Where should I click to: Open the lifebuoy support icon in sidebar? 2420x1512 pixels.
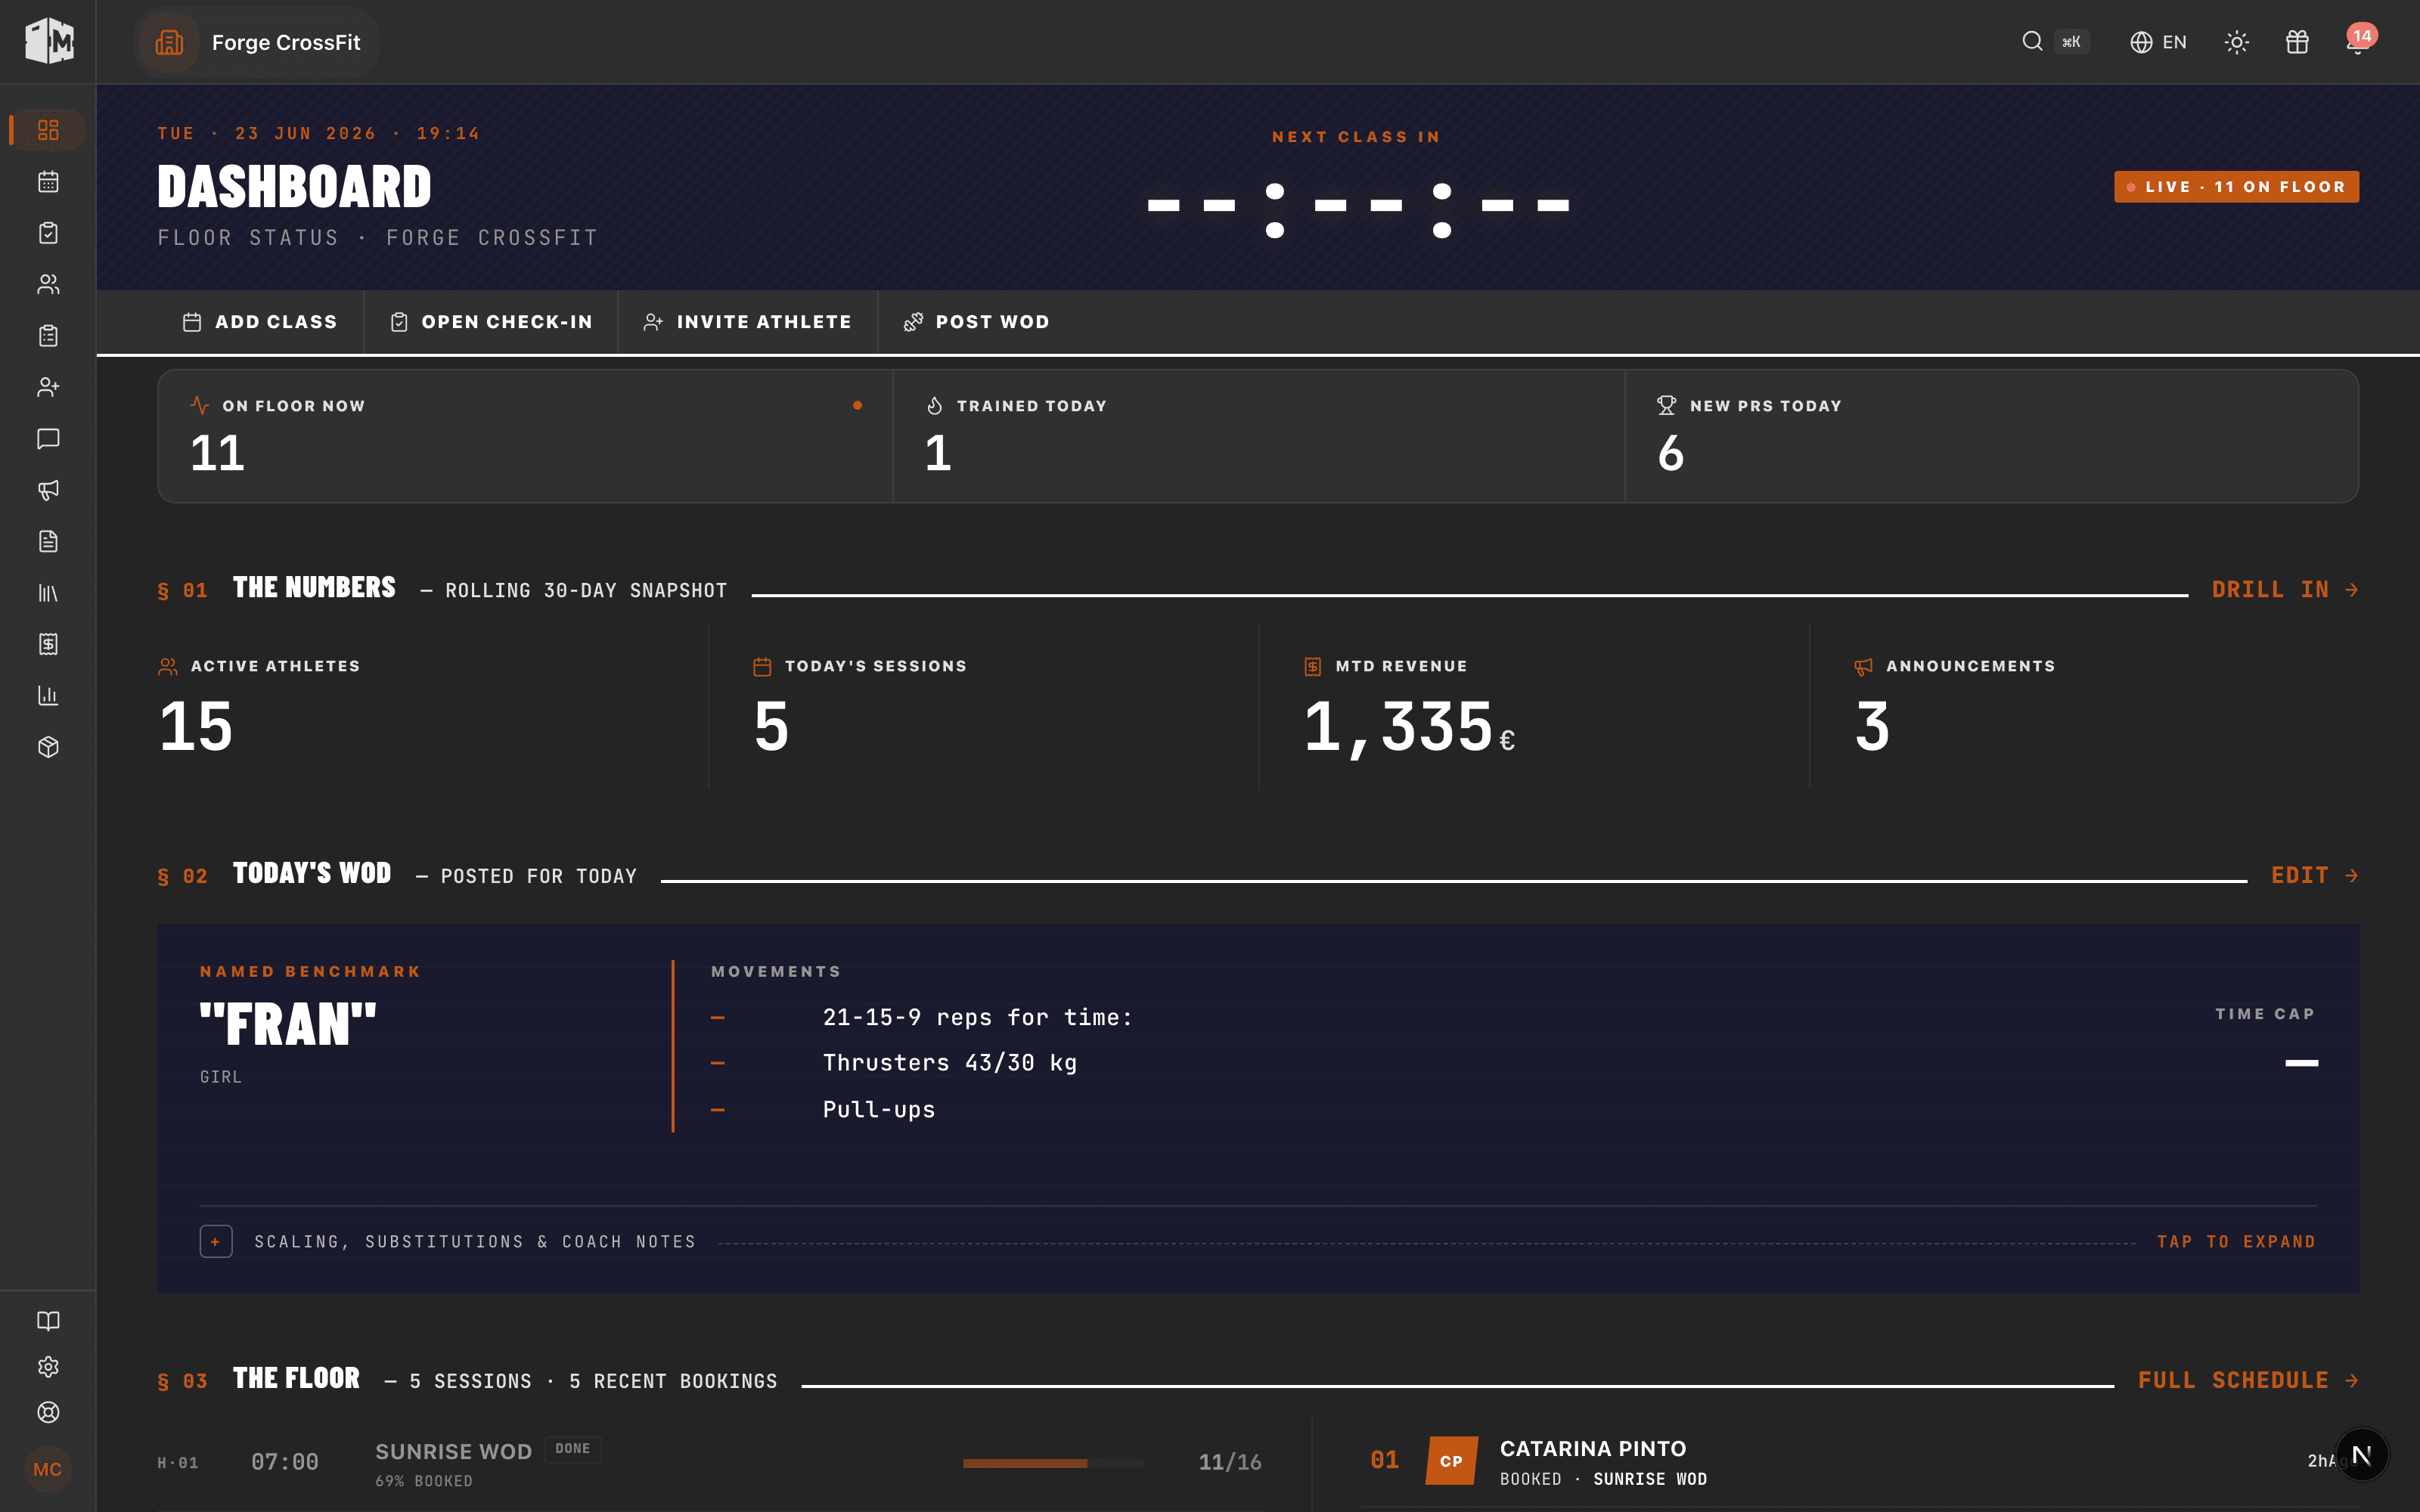(48, 1412)
